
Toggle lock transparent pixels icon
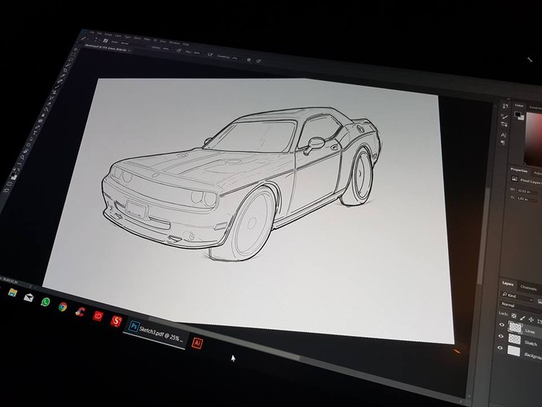coord(514,316)
